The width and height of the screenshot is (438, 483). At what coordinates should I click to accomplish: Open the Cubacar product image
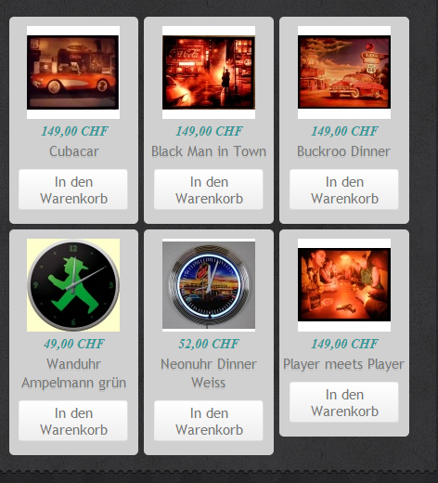coord(73,72)
